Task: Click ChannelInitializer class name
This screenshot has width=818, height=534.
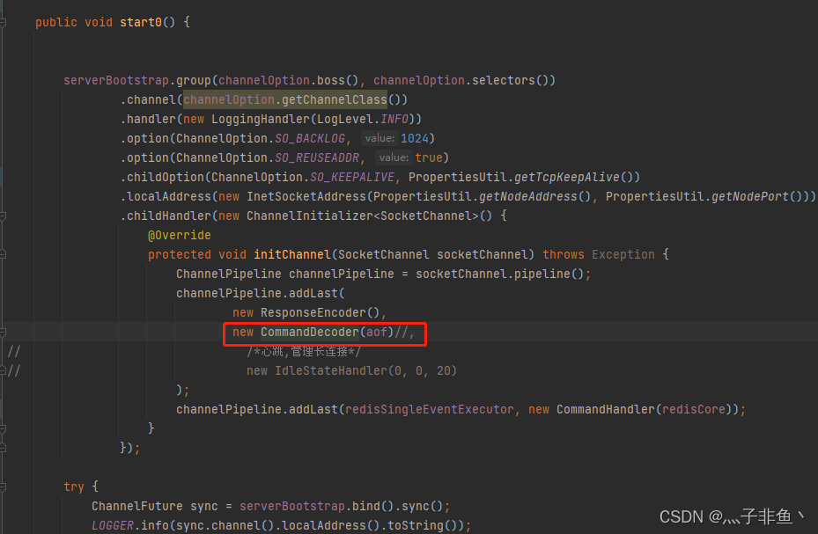Action: [310, 216]
